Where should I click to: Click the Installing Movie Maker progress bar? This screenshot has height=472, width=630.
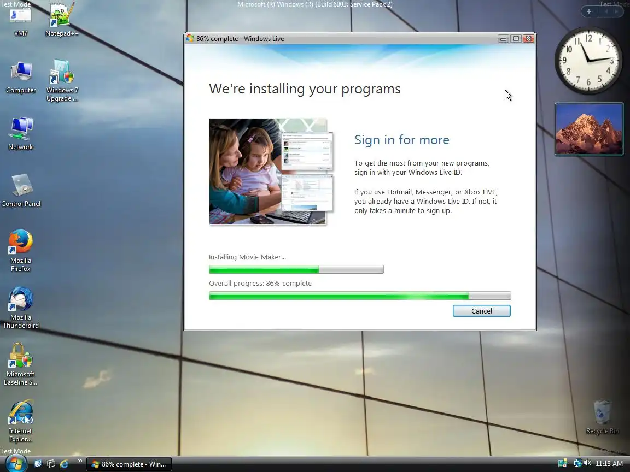tap(296, 269)
